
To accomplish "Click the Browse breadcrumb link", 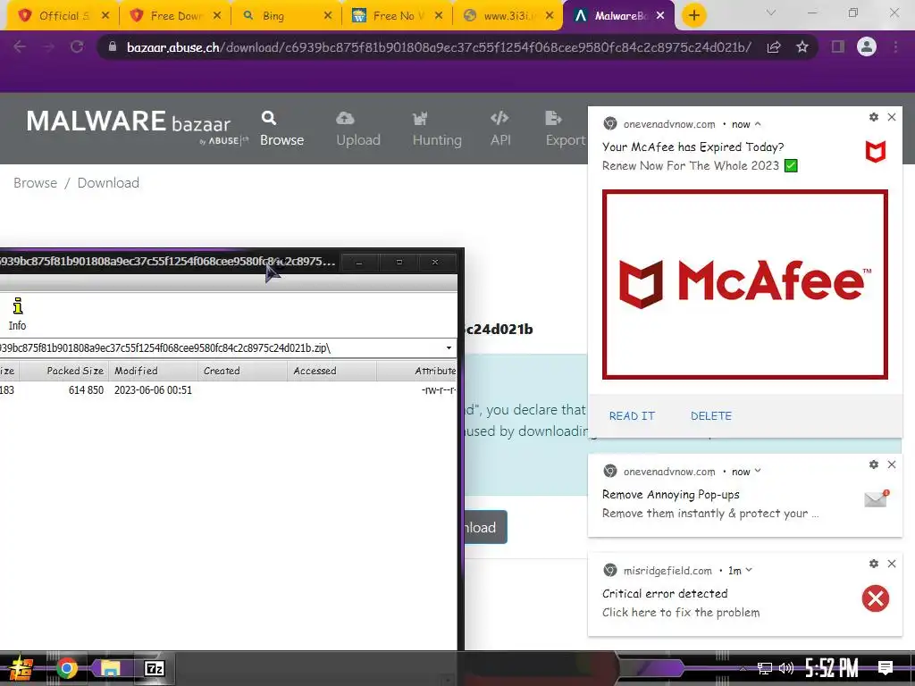I will tap(35, 183).
